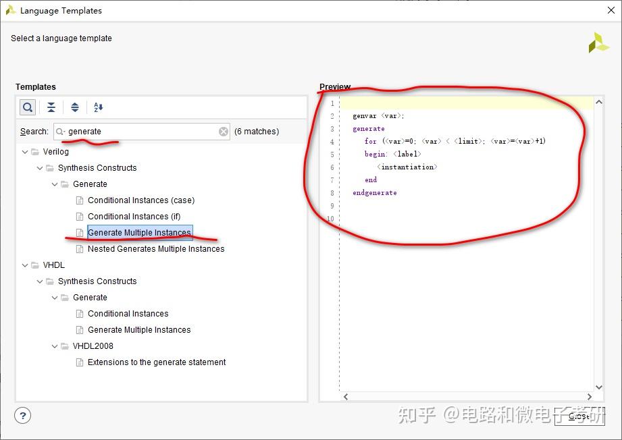Collapse Synthesis Constructs under VHDL
The width and height of the screenshot is (622, 440).
pyautogui.click(x=39, y=281)
